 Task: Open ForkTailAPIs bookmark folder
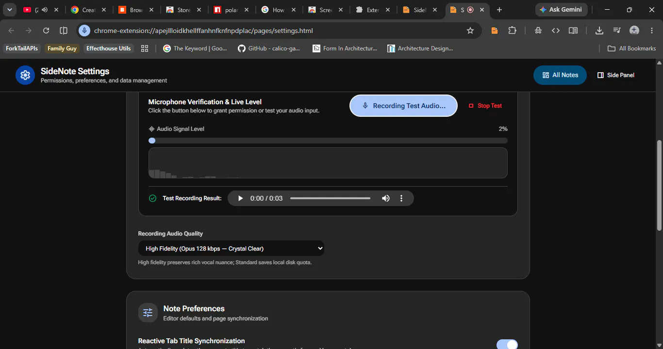click(x=22, y=48)
